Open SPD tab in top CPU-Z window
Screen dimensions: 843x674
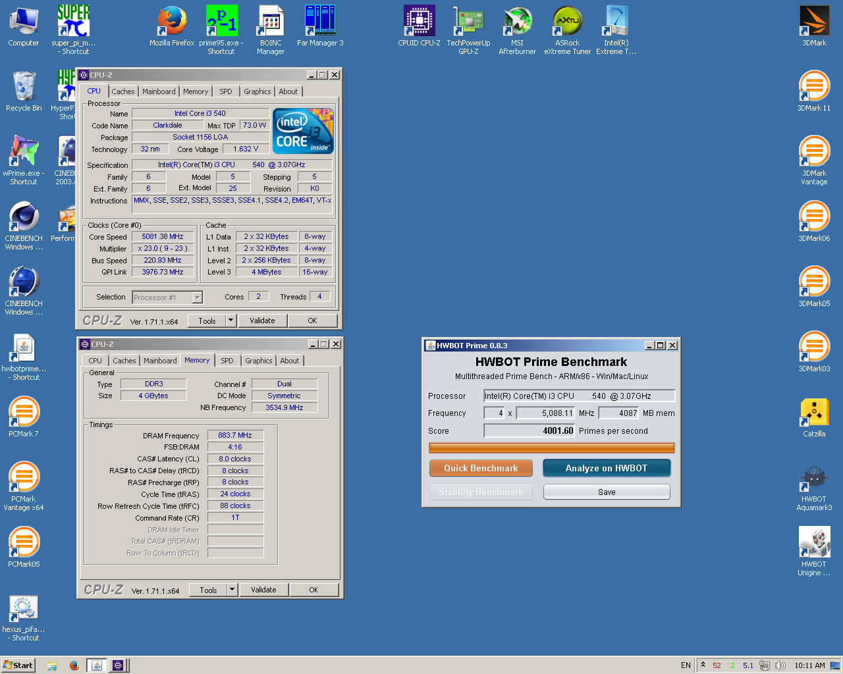[226, 91]
